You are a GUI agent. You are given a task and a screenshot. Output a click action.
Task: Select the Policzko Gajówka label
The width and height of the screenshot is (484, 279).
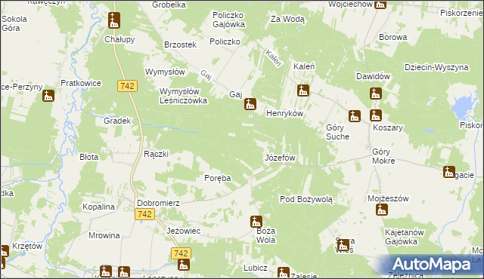point(228,20)
